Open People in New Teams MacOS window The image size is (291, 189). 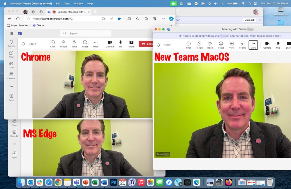(199, 45)
